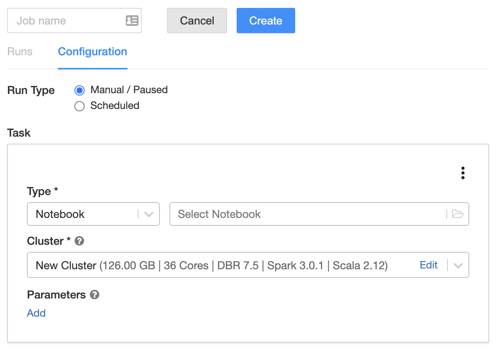Switch to the Runs tab
The image size is (497, 349).
coord(20,52)
